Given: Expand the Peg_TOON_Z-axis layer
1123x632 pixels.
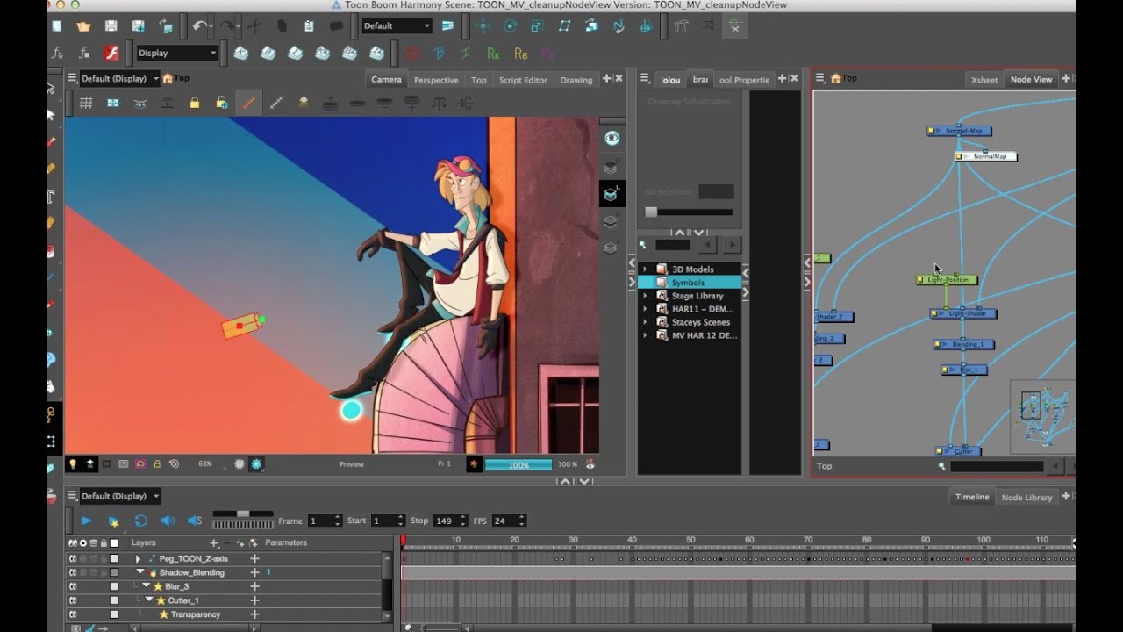Looking at the screenshot, I should coord(138,558).
